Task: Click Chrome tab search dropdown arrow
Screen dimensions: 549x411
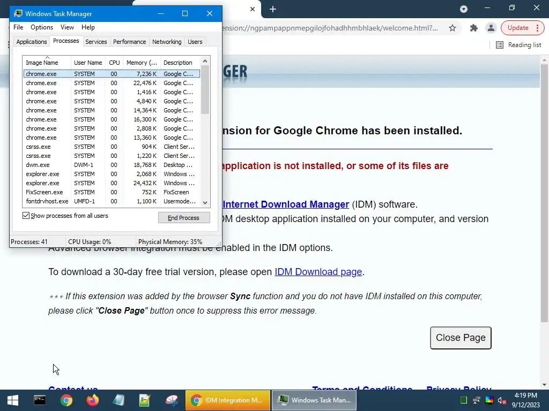Action: pos(464,9)
